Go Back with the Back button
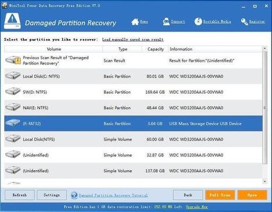 click(x=188, y=195)
